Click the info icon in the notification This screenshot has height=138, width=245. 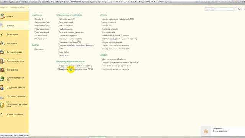coord(206,131)
